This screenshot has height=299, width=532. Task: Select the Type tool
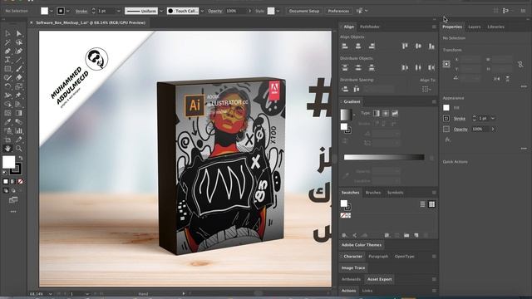(7, 60)
